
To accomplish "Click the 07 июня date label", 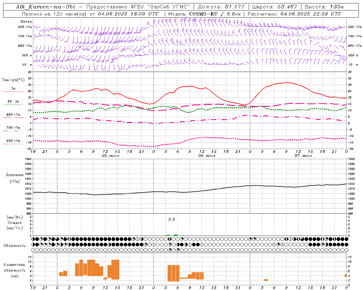I will pyautogui.click(x=303, y=156).
